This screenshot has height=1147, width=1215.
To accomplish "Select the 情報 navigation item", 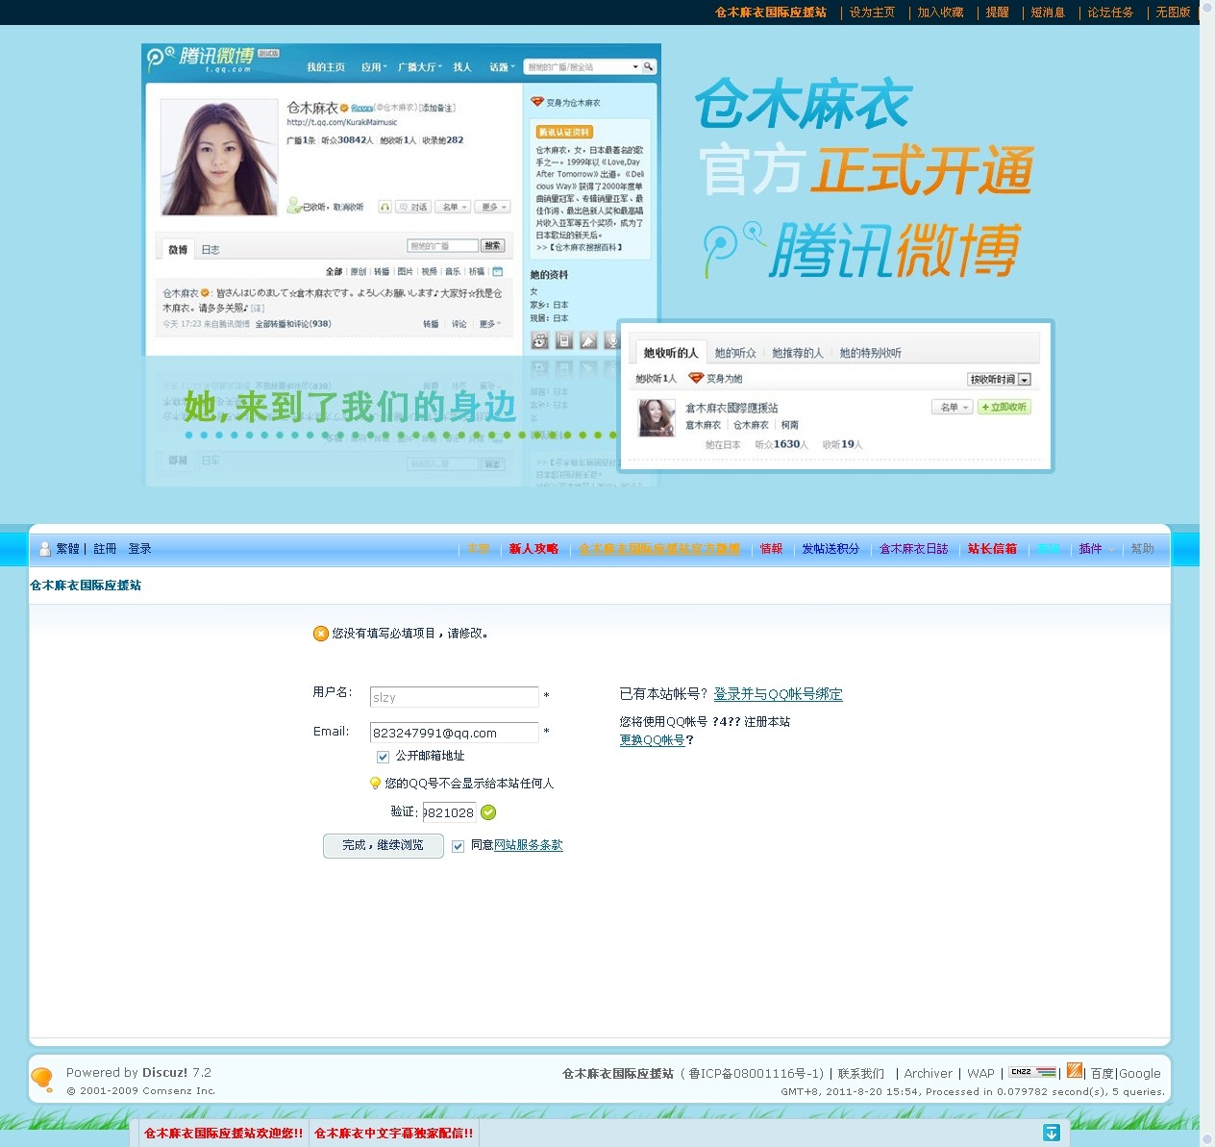I will [x=771, y=549].
